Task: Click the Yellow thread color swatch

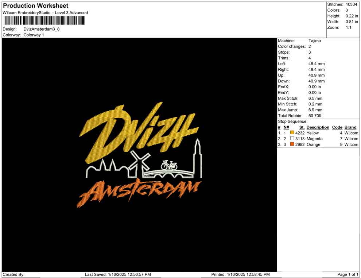Action: pos(292,133)
